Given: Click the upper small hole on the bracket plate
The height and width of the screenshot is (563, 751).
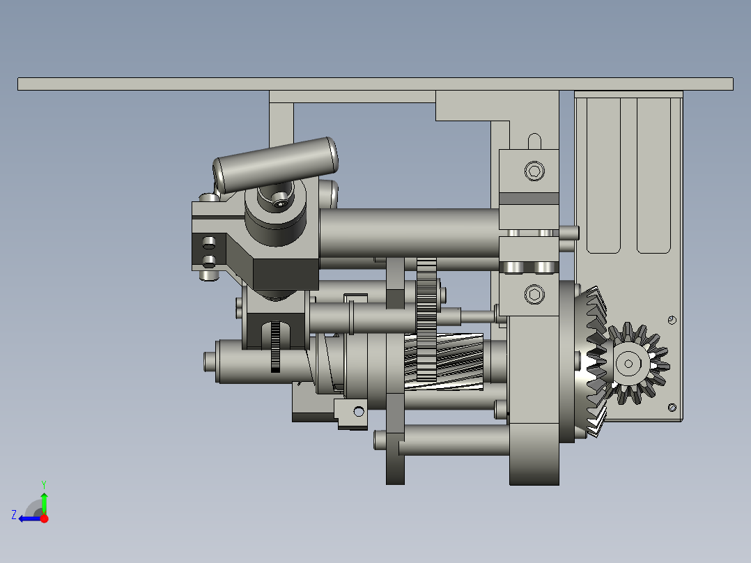Looking at the screenshot, I should (672, 320).
